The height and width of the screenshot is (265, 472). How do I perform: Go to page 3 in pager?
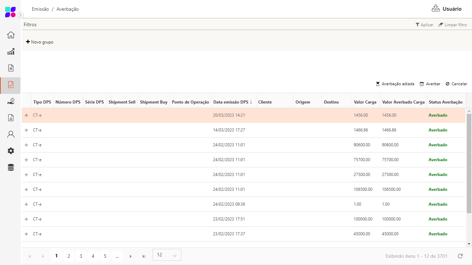coord(81,256)
